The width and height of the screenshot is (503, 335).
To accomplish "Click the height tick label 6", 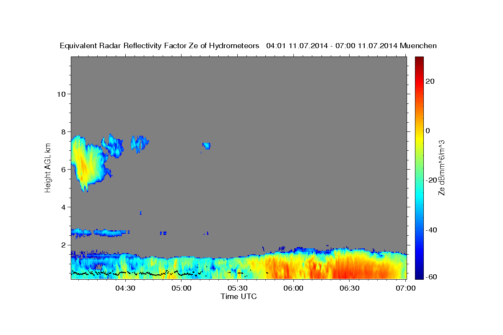I will [x=63, y=169].
